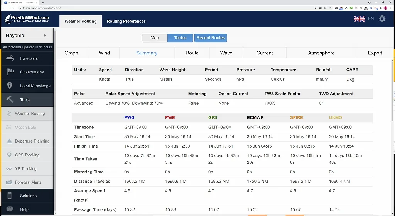Screen dimensions: 395x216
Task: Open GPS Tracking marker icon
Action: 9,155
